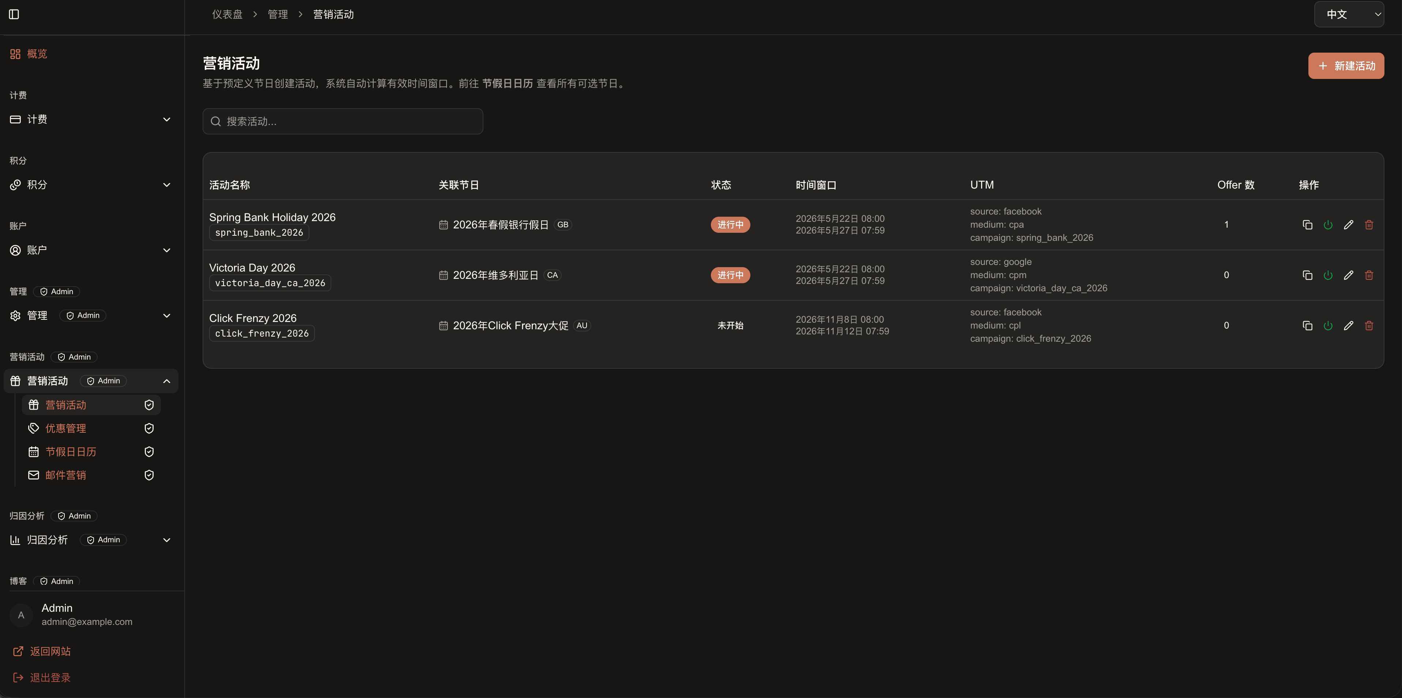
Task: Open 优惠管理 in the sidebar
Action: [x=91, y=428]
